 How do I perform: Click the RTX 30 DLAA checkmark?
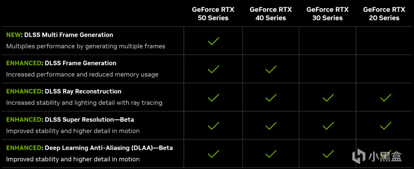(328, 154)
